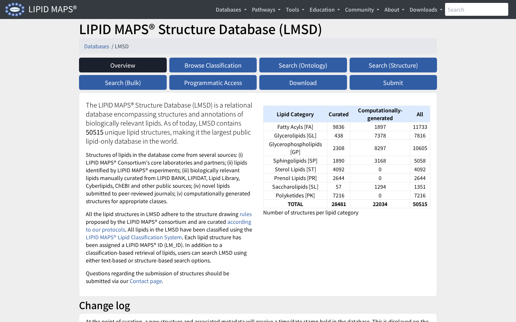Image resolution: width=516 pixels, height=322 pixels.
Task: Focus the Search input field
Action: point(476,9)
